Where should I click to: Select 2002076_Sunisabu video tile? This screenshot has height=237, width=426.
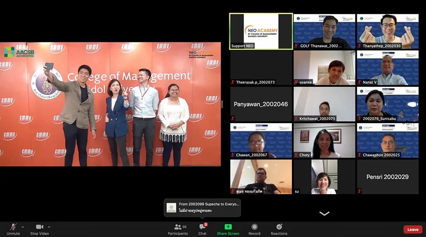[x=388, y=104]
